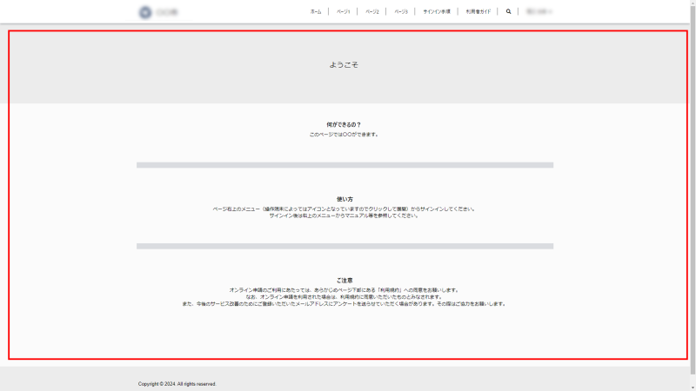Viewport: 696px width, 391px height.
Task: Click the 何ができるの？ section heading
Action: coord(344,124)
